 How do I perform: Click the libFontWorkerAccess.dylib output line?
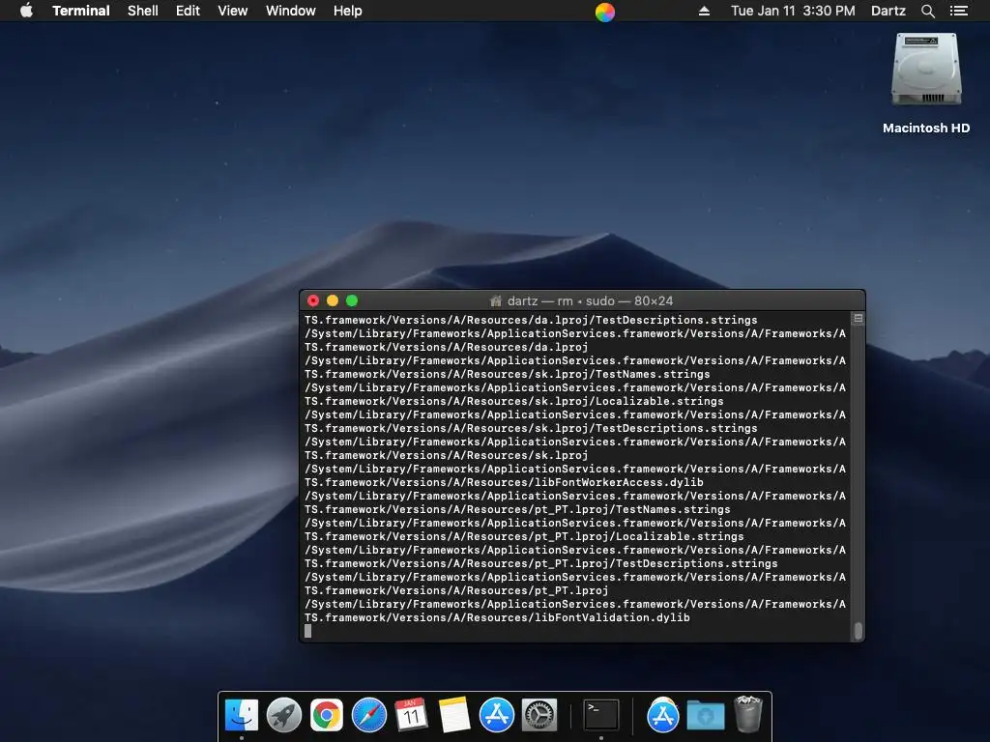point(504,482)
